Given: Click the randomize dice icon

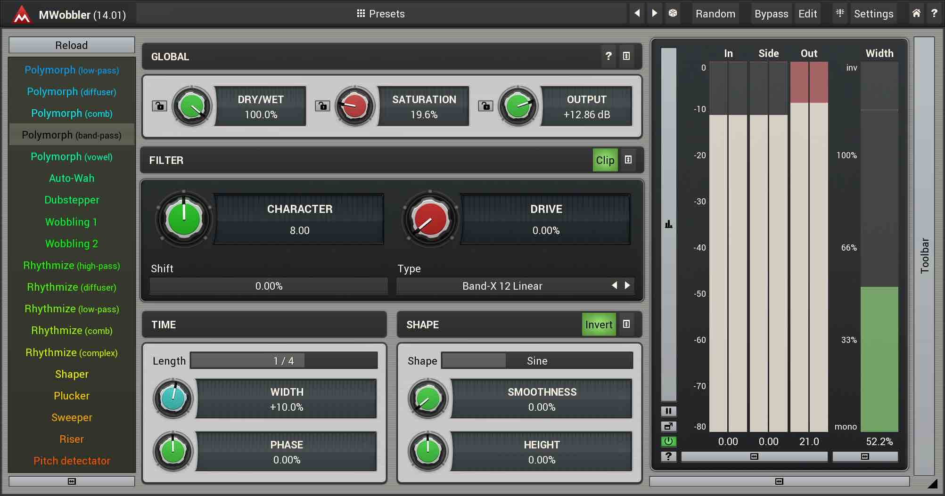Looking at the screenshot, I should pos(673,13).
